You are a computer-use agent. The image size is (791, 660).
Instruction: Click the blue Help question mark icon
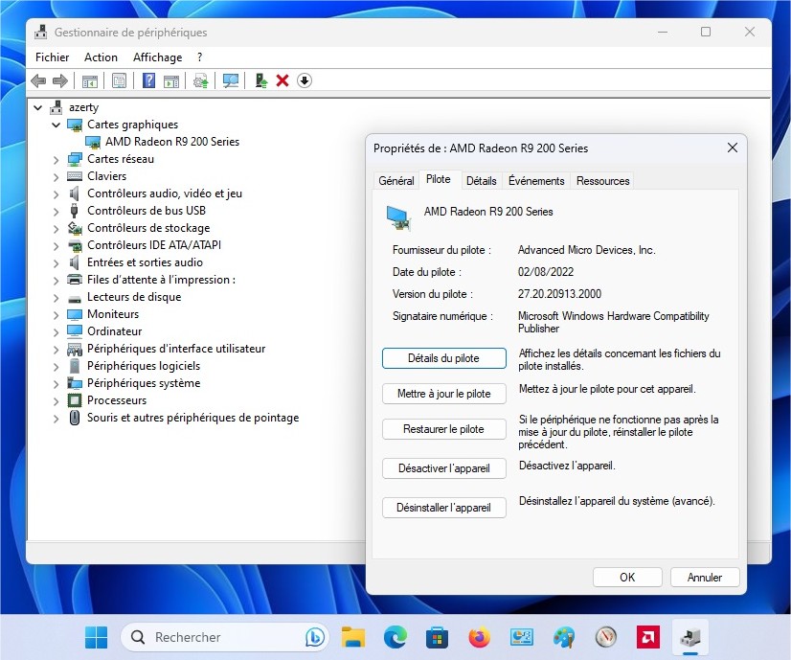click(x=148, y=80)
